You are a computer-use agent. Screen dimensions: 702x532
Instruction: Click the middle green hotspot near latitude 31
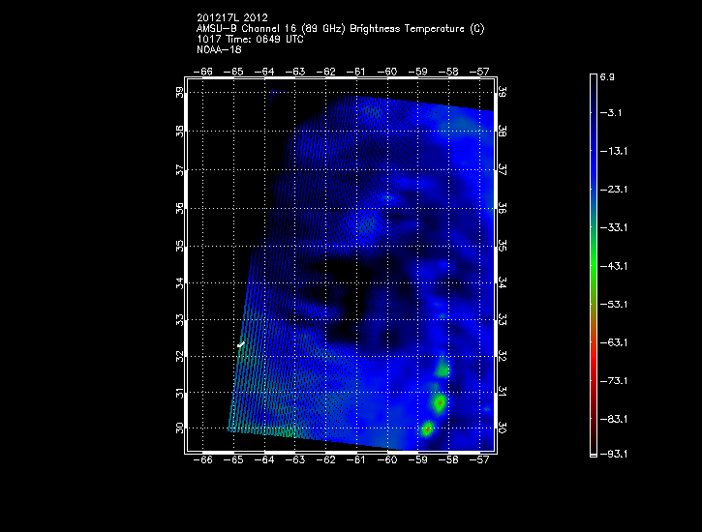[439, 401]
